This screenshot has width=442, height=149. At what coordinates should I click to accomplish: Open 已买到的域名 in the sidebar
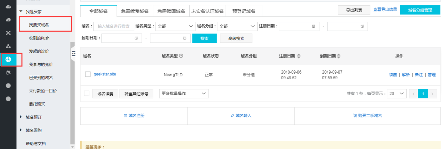pyautogui.click(x=41, y=78)
